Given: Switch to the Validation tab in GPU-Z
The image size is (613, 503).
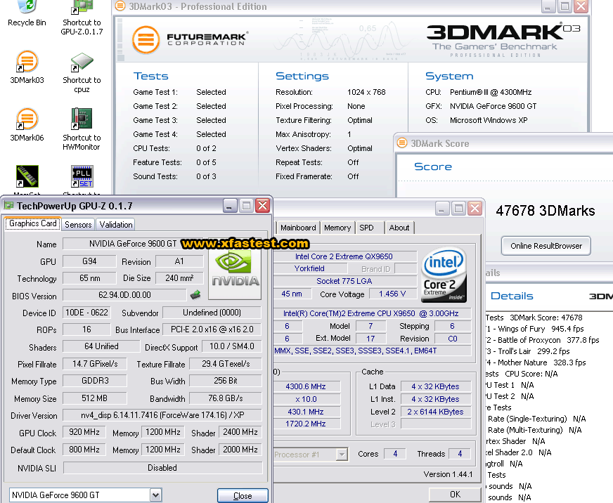Looking at the screenshot, I should (116, 224).
